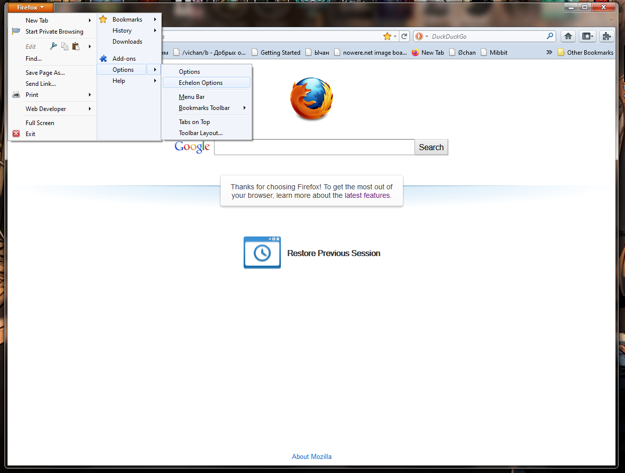Open the ычан bookmark
625x473 pixels.
[x=318, y=52]
